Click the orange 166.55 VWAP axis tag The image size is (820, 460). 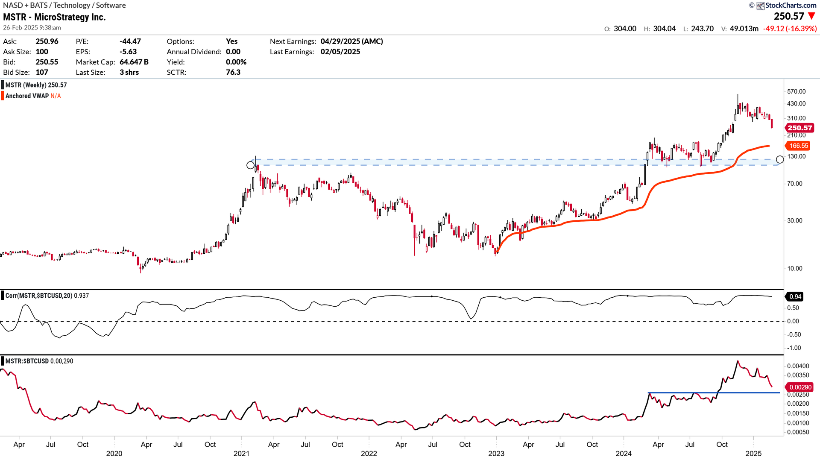(x=798, y=146)
